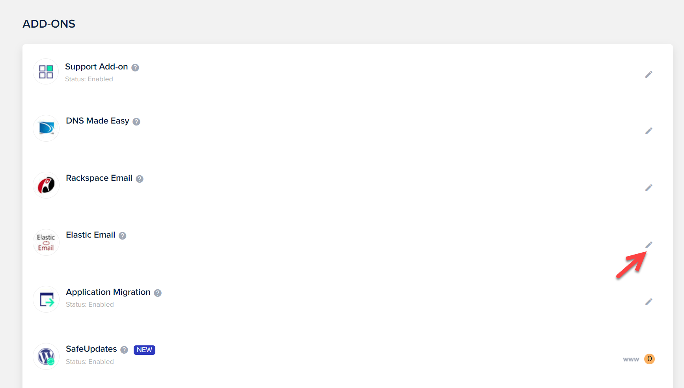Click the NEW badge on SafeUpdates
Image resolution: width=684 pixels, height=388 pixels.
click(144, 350)
